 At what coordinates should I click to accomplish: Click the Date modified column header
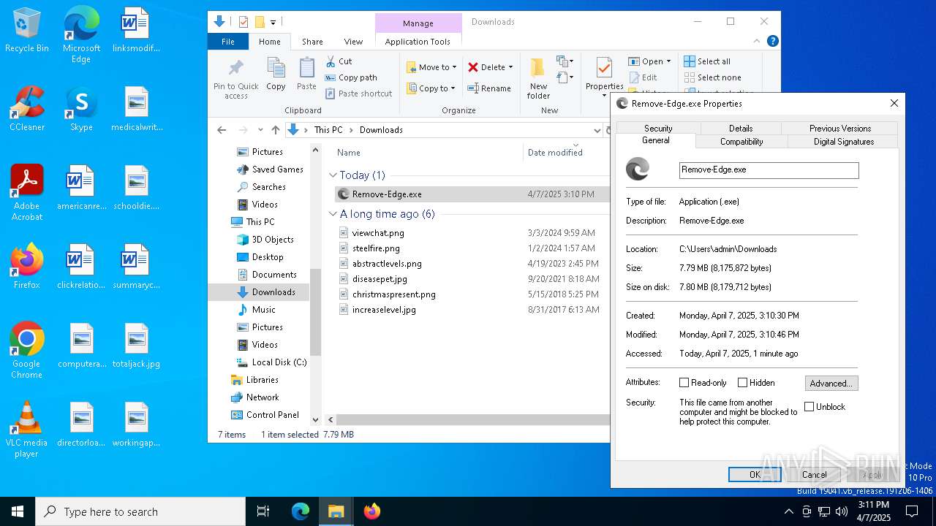click(555, 153)
